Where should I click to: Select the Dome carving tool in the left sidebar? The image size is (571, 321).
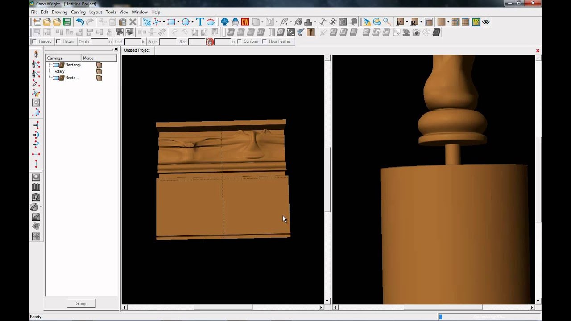pos(36,177)
